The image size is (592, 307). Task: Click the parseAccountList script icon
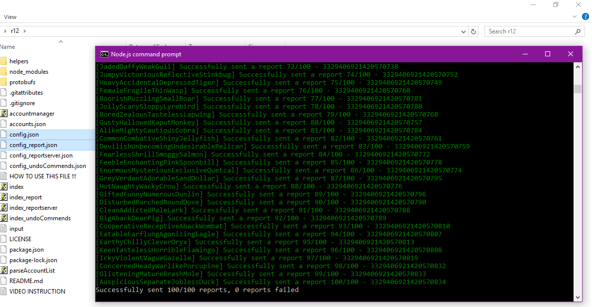pyautogui.click(x=4, y=270)
